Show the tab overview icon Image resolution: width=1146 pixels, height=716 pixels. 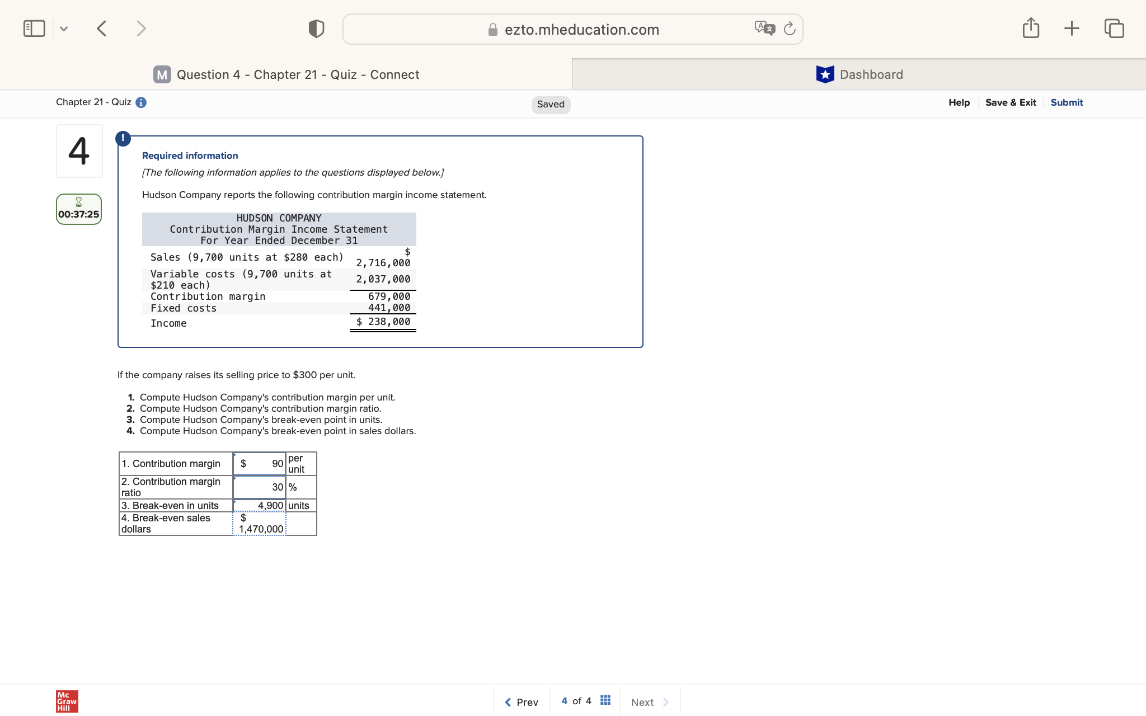tap(1114, 28)
